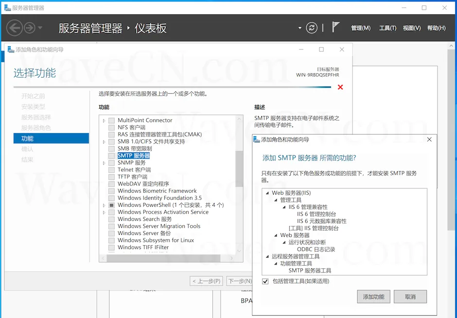
Task: Open the 管理(M) menu
Action: [x=361, y=28]
